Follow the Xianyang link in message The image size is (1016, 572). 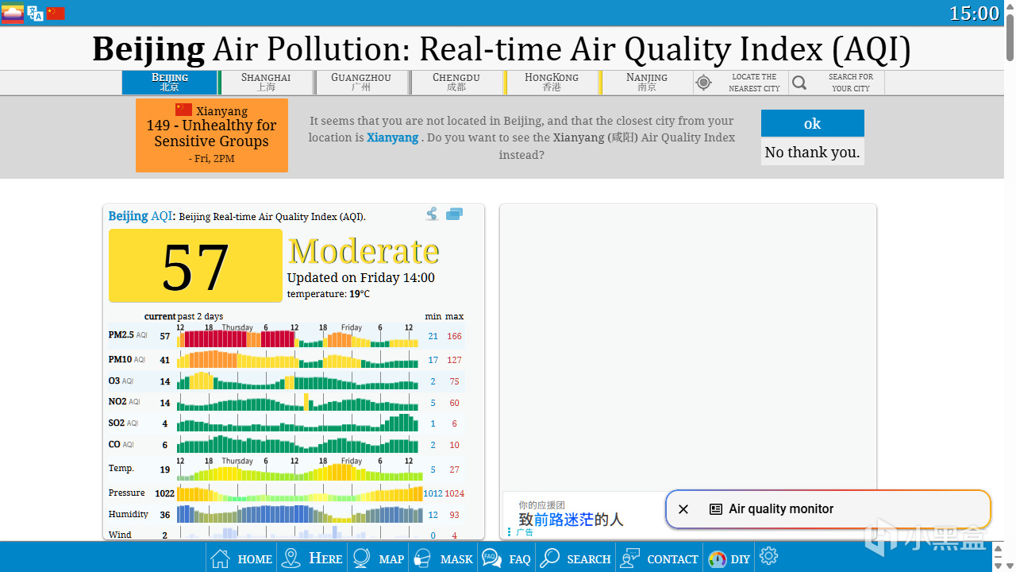392,137
